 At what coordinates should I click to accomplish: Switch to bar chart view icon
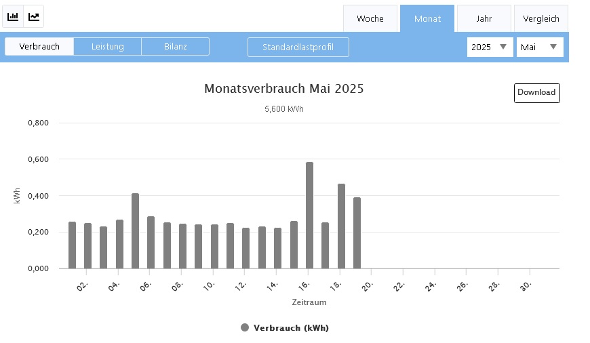point(13,16)
